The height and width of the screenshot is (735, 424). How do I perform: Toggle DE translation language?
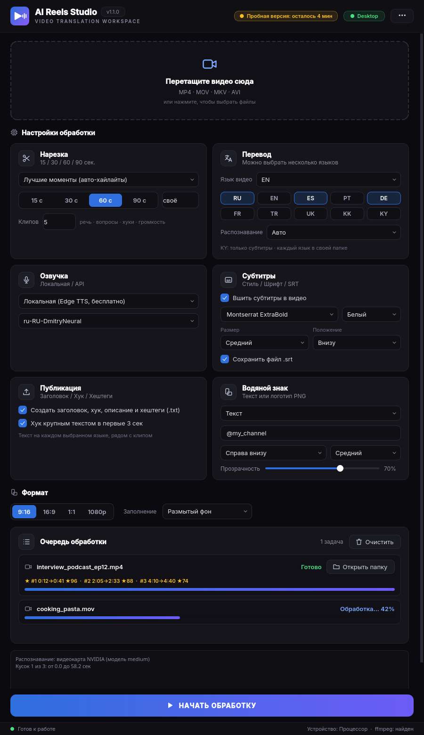[384, 198]
